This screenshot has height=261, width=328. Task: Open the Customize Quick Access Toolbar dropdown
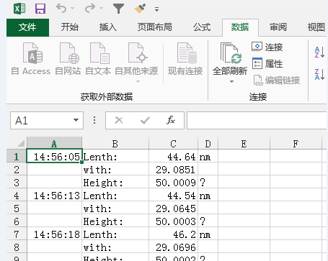(x=156, y=9)
